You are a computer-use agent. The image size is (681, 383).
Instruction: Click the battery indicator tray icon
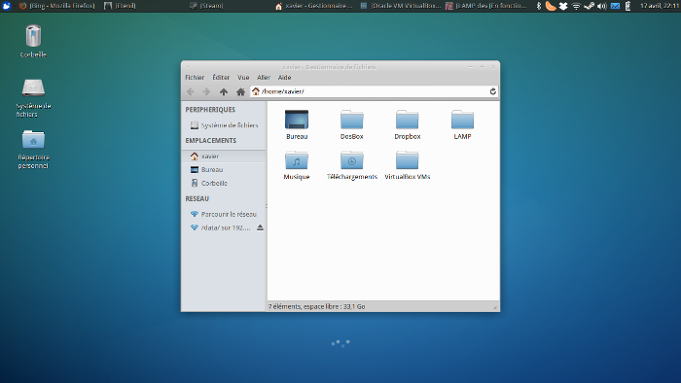pos(627,6)
